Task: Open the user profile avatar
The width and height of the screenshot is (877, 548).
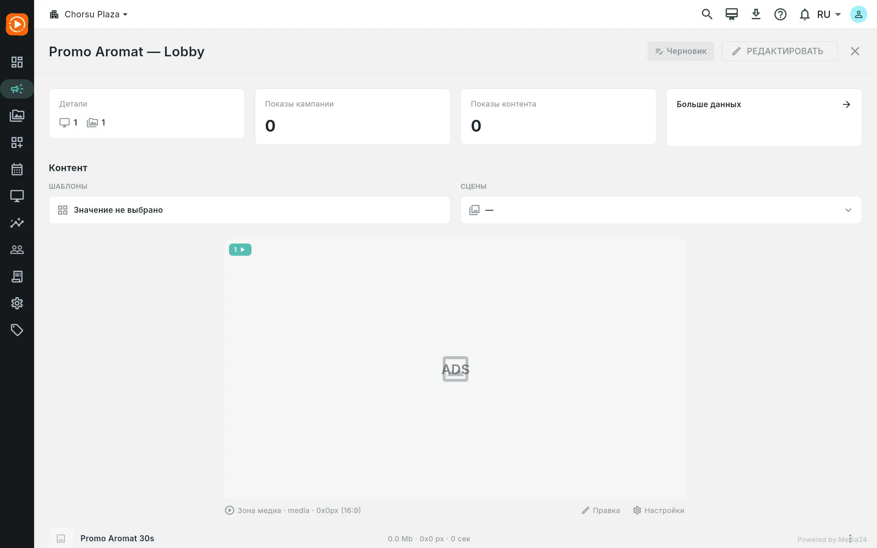Action: pyautogui.click(x=858, y=15)
